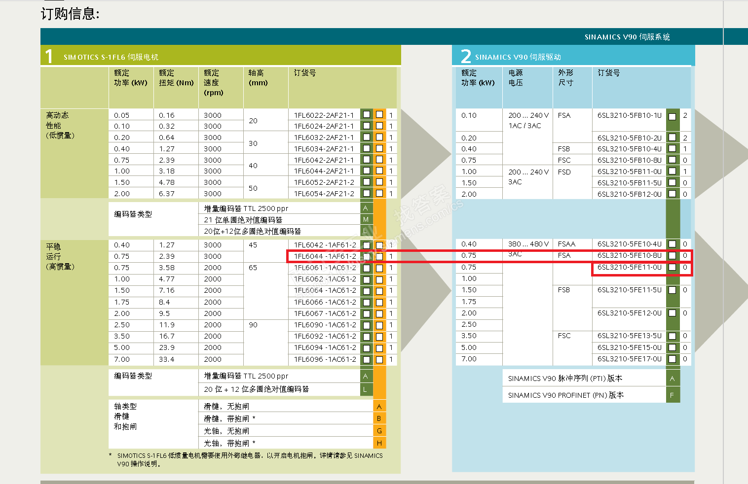The image size is (748, 484).
Task: Click the FSAA frame size cell
Action: coord(566,244)
